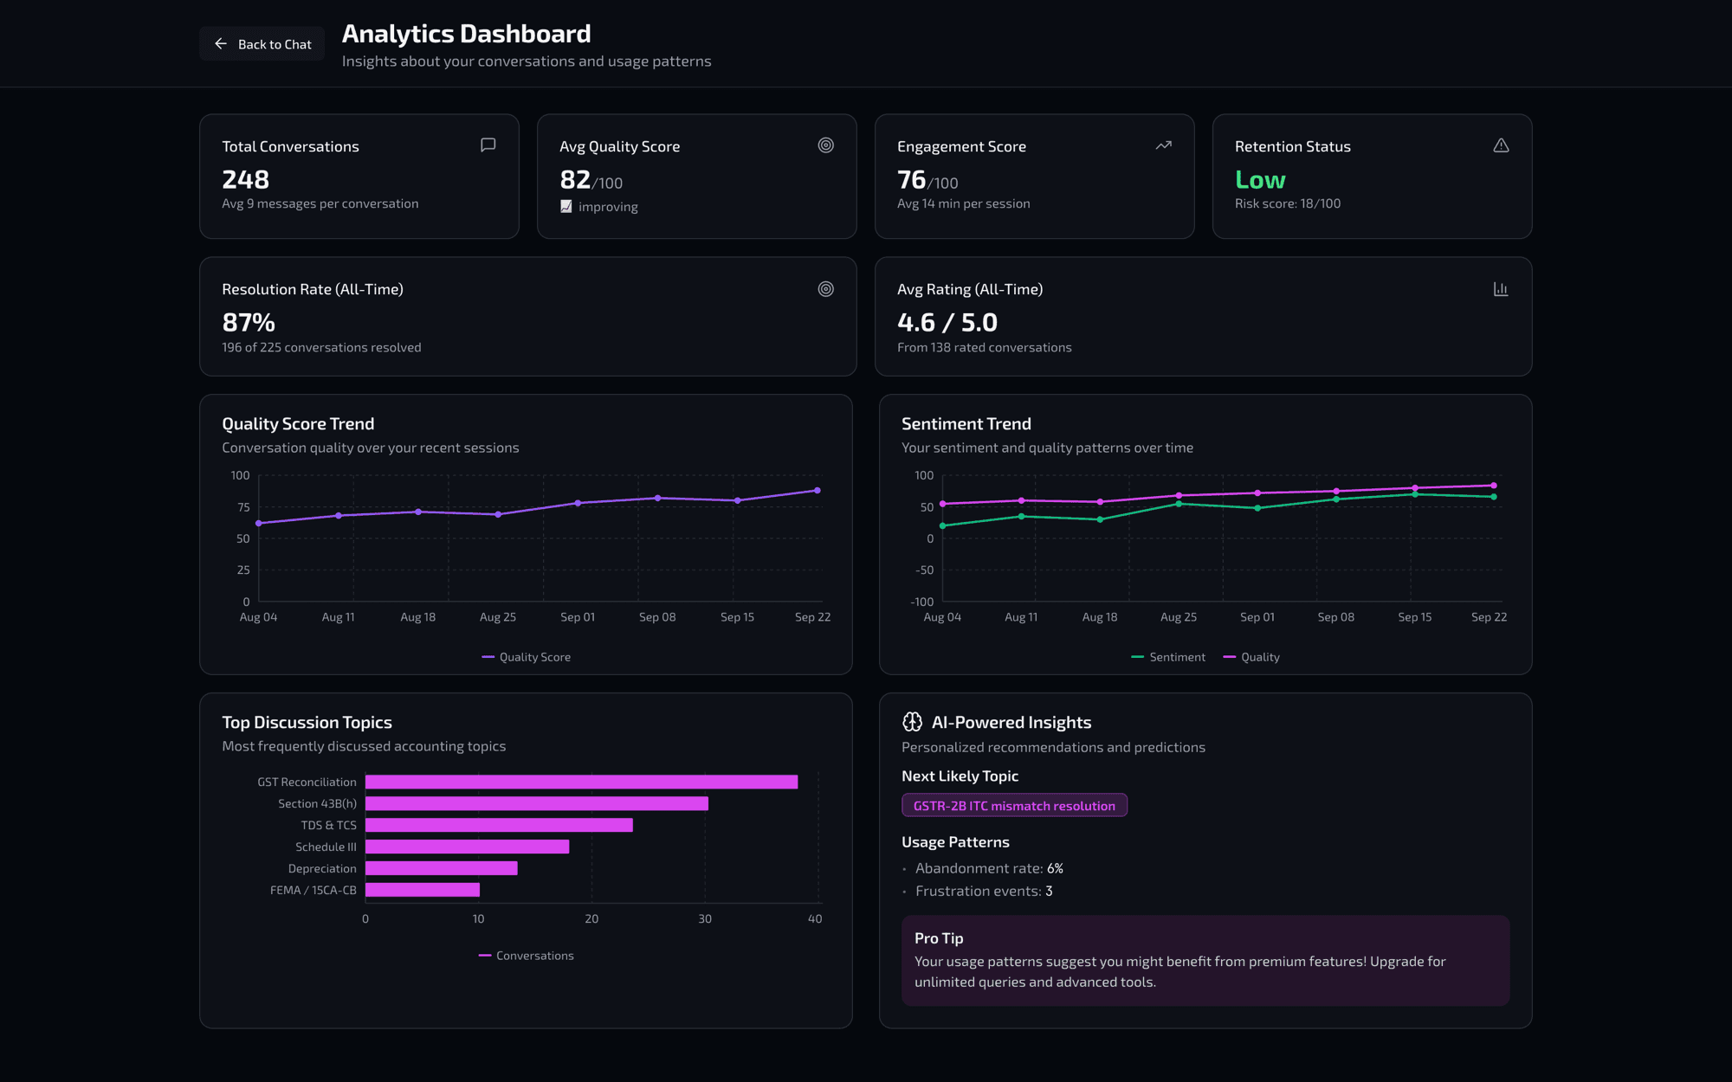Click the 82/100 quality score value
Viewport: 1732px width, 1082px height.
click(x=591, y=180)
